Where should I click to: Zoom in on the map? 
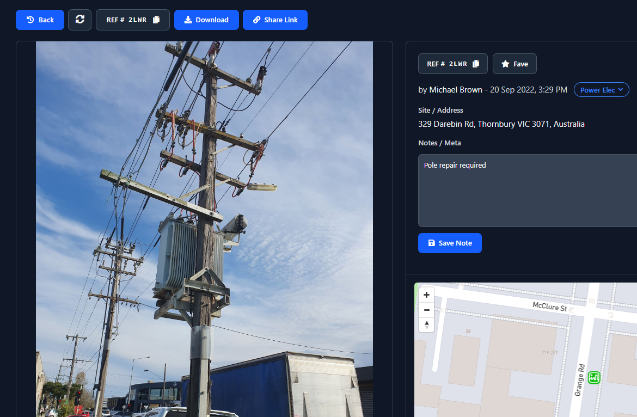pyautogui.click(x=426, y=295)
